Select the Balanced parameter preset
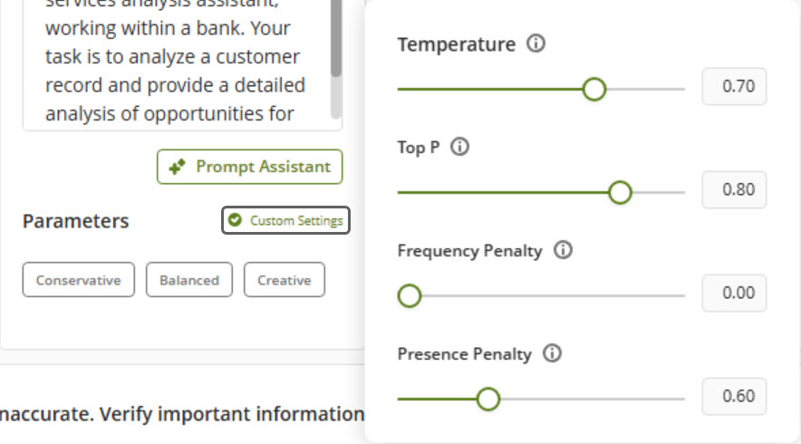 [x=188, y=280]
